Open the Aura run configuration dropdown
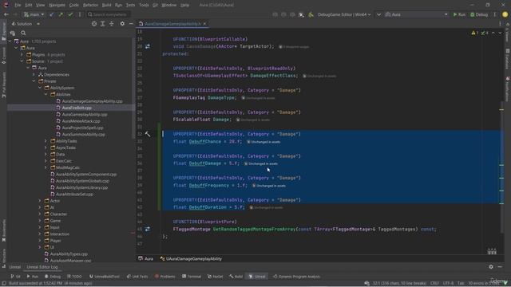Image resolution: width=511 pixels, height=287 pixels. pyautogui.click(x=417, y=14)
